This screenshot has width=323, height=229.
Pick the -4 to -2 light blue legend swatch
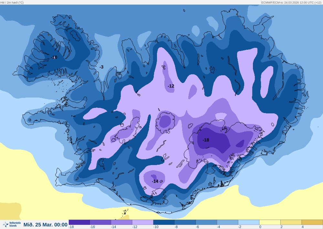[227, 222]
